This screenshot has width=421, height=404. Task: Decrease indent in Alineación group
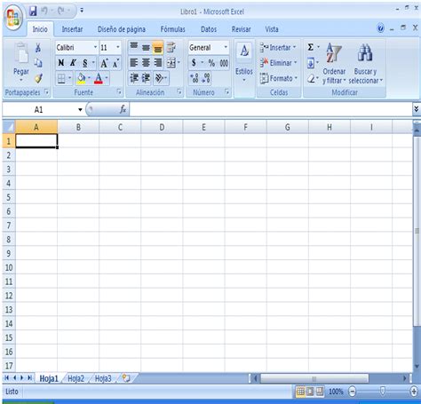(x=134, y=78)
